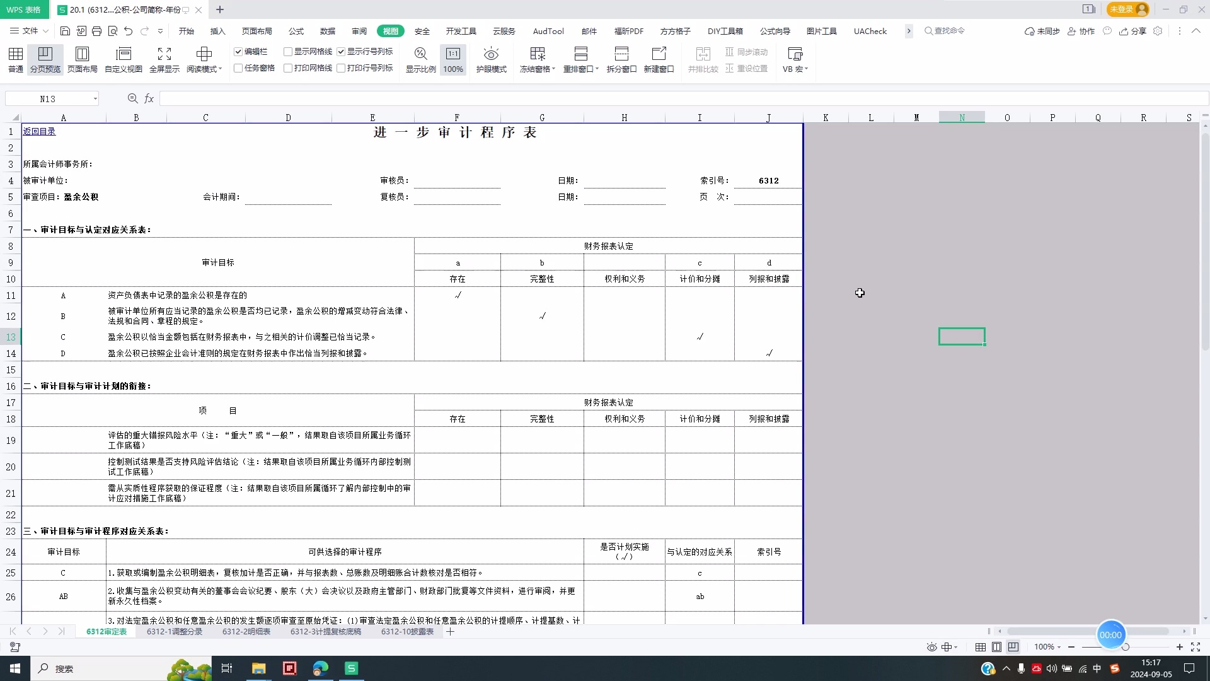Click the print icon in quick toolbar
This screenshot has width=1210, height=681.
(x=96, y=31)
